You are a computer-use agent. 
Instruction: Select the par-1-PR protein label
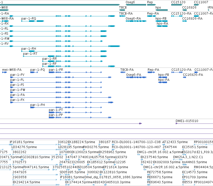tap(56, 70)
